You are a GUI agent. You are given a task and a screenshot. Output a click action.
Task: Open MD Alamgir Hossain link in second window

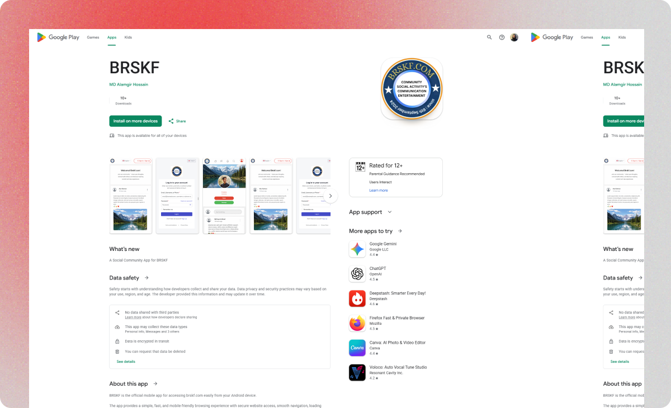[622, 84]
